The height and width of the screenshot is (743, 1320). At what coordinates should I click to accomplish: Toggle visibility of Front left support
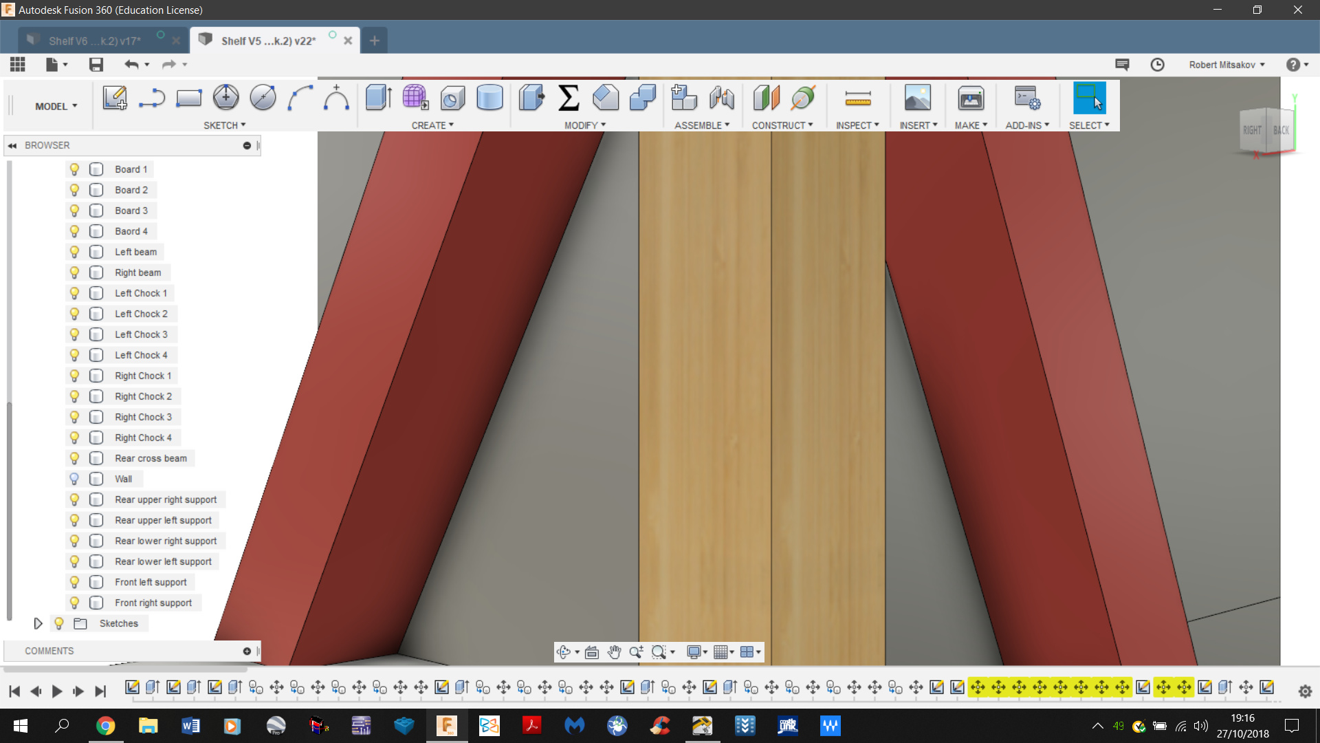[74, 582]
